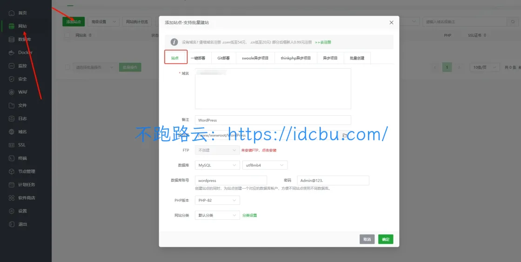521x262 pixels.
Task: Go to pagination page 1
Action: 447,67
